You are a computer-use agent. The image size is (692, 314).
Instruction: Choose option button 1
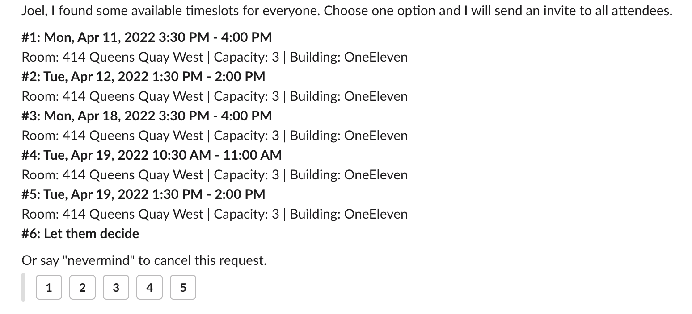[x=49, y=288]
